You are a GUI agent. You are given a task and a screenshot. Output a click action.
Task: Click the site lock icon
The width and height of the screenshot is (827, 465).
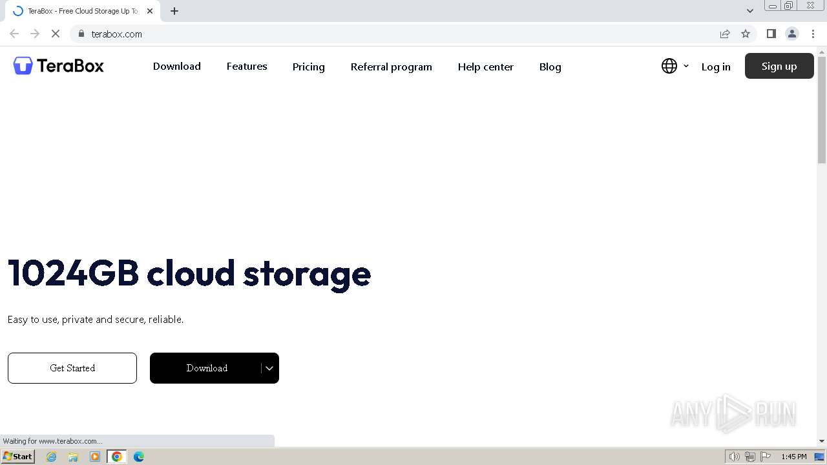81,34
